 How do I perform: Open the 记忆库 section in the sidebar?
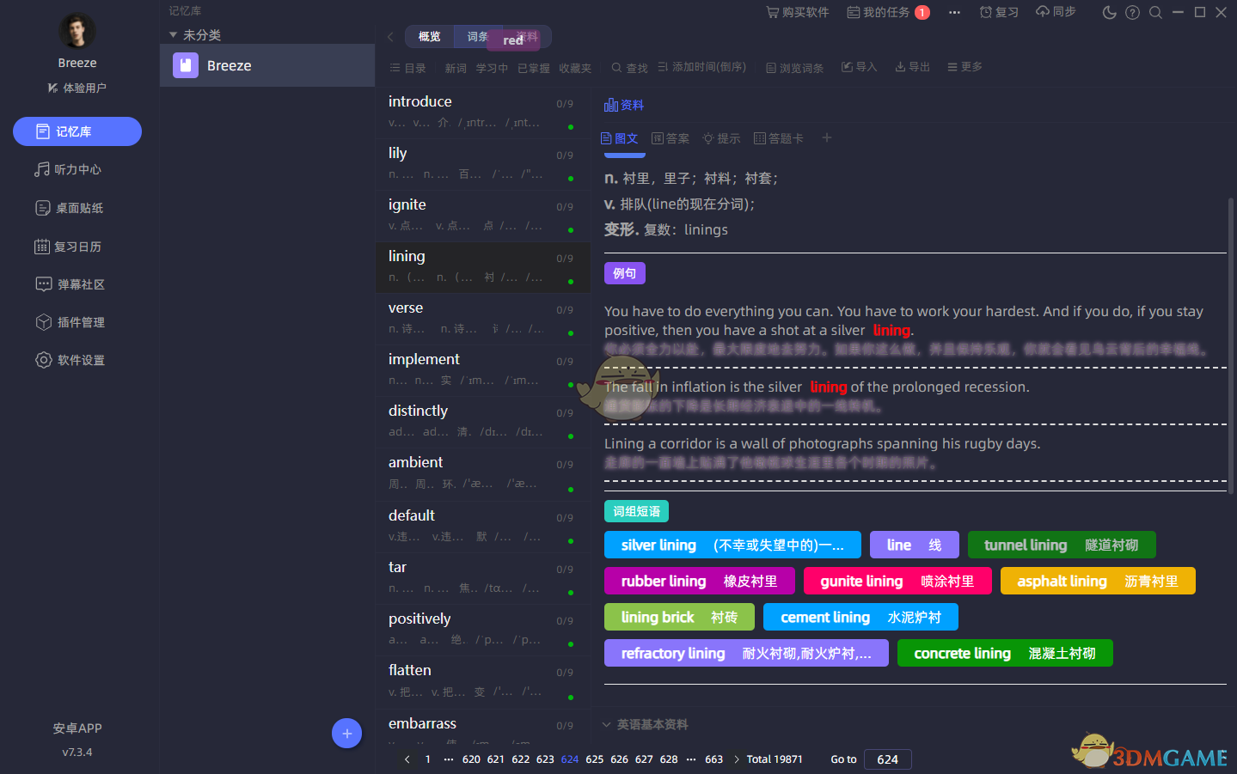(x=77, y=131)
